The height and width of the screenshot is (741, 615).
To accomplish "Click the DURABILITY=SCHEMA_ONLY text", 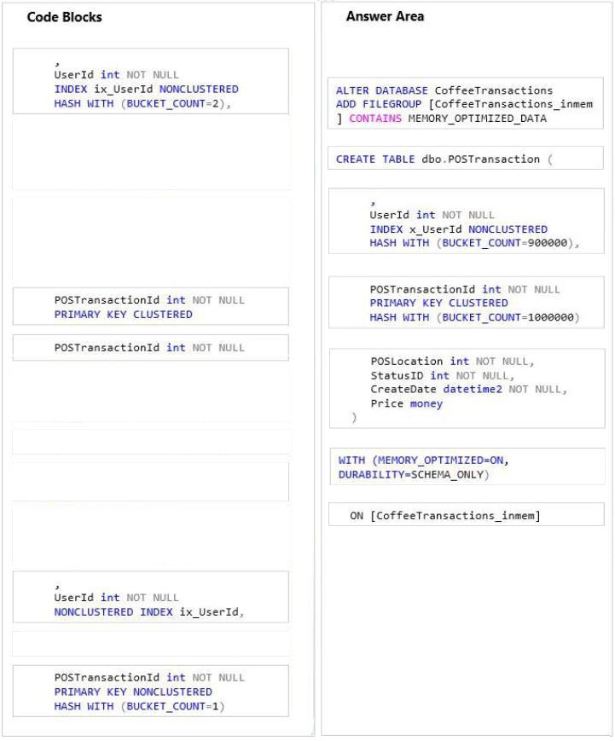I will (x=414, y=474).
